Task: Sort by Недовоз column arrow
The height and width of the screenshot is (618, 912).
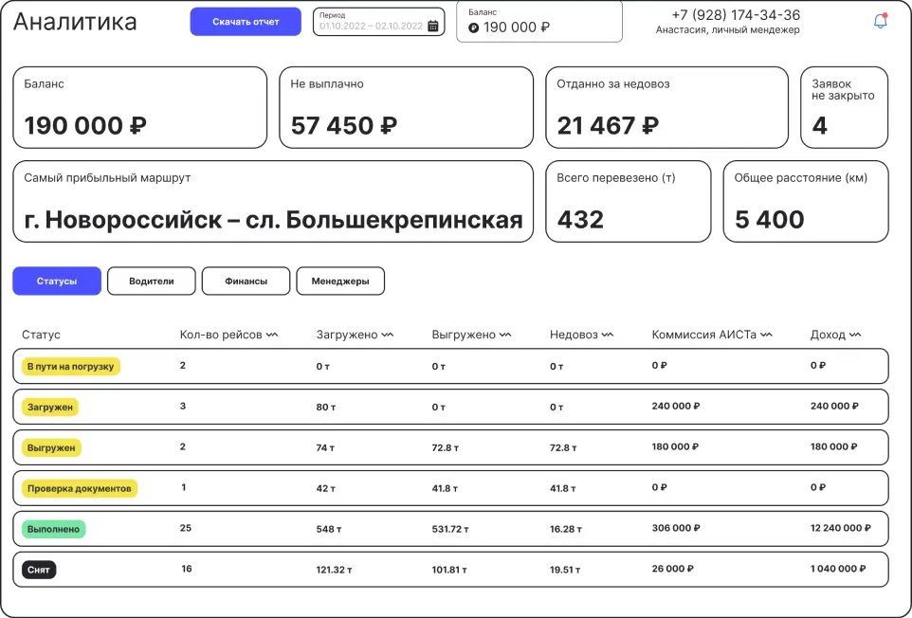Action: pos(607,335)
